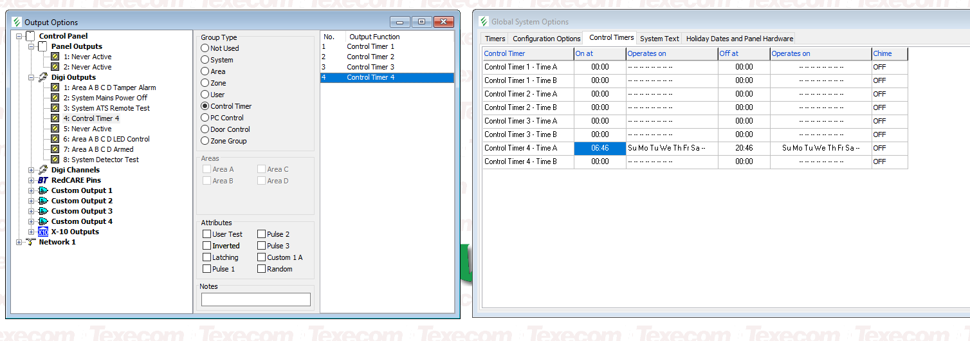Image resolution: width=970 pixels, height=341 pixels.
Task: Select Control Timer 2 in output list
Action: [x=370, y=57]
